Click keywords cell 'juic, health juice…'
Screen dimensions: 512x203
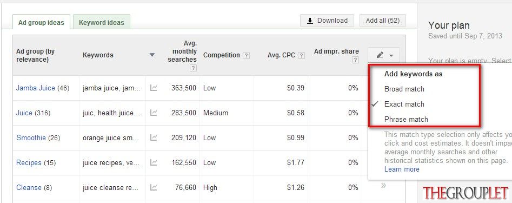coord(111,113)
